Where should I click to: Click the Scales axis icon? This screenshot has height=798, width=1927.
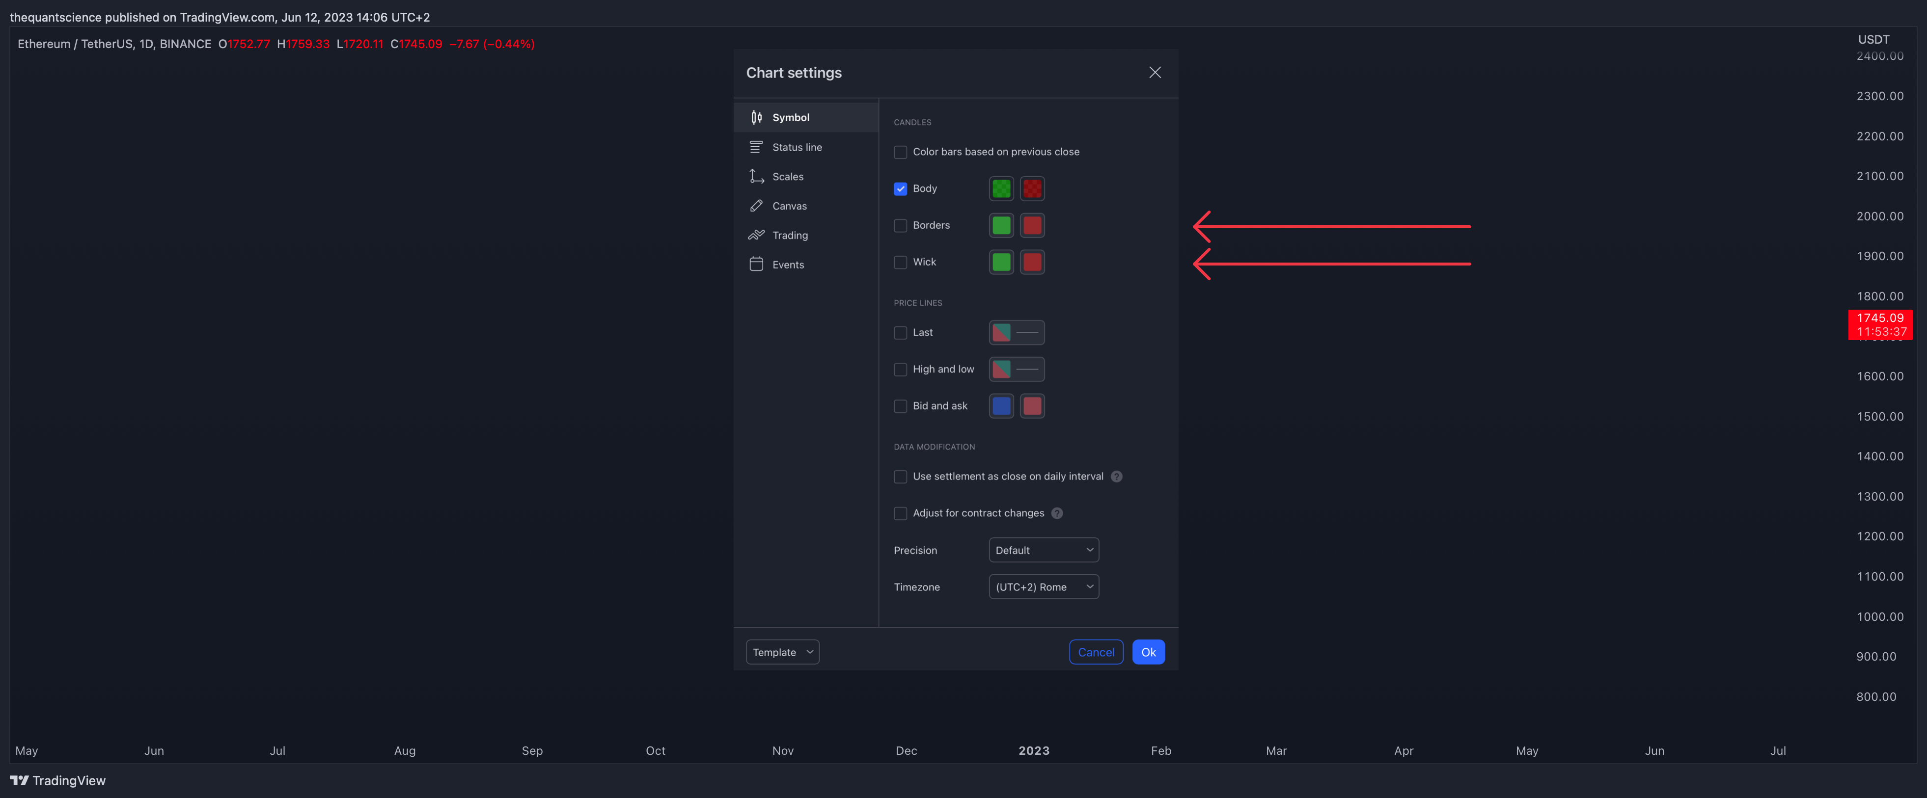(756, 177)
